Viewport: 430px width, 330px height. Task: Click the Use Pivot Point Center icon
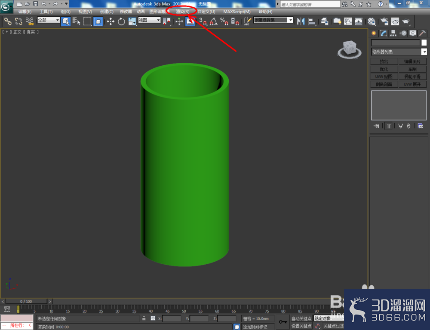point(166,21)
